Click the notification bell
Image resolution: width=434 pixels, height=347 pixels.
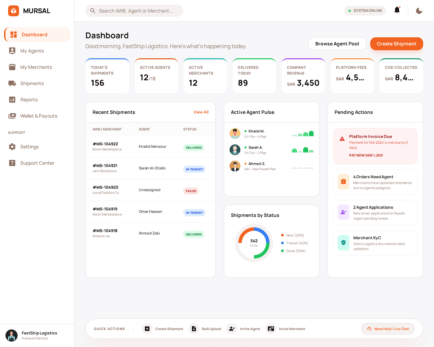397,10
